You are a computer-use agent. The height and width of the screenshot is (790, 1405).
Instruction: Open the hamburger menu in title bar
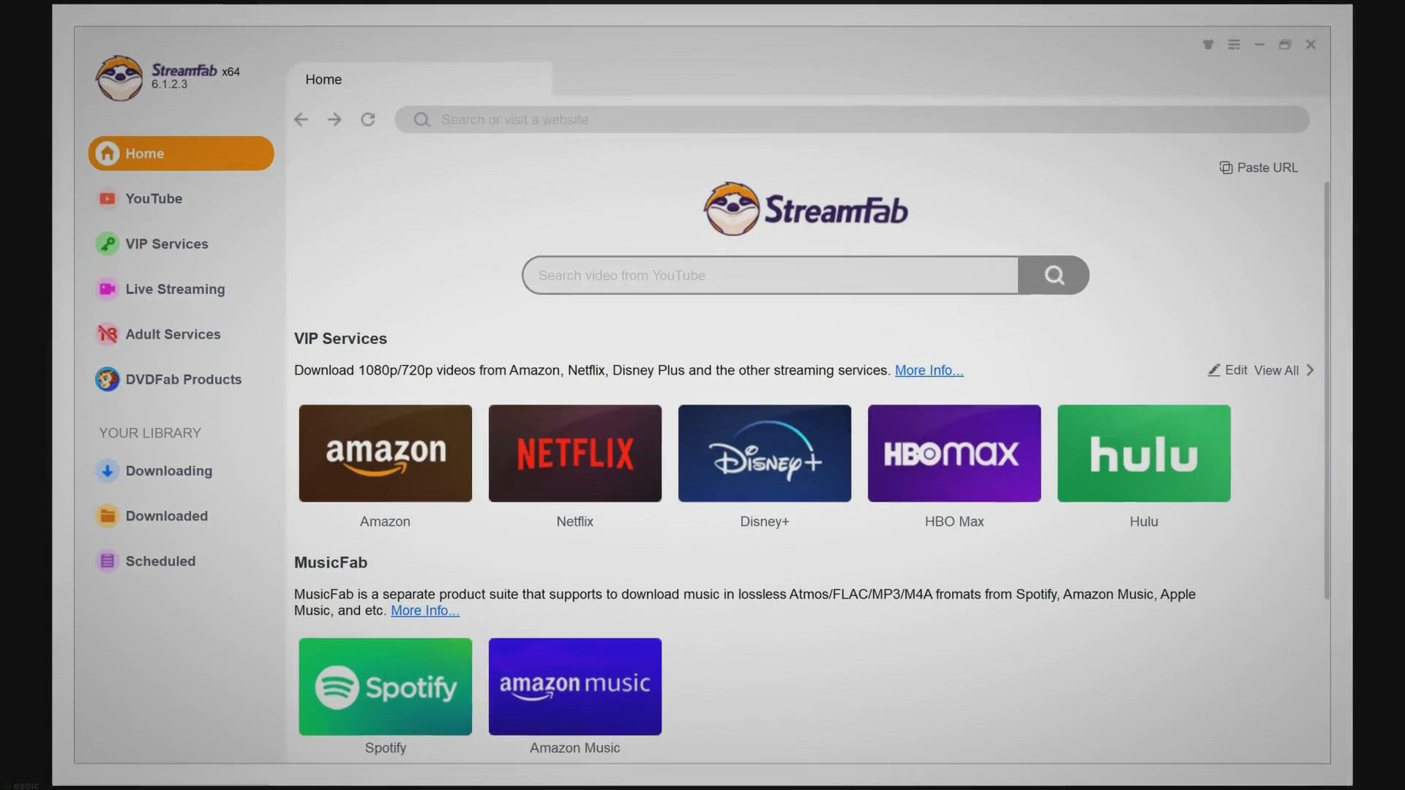tap(1234, 45)
